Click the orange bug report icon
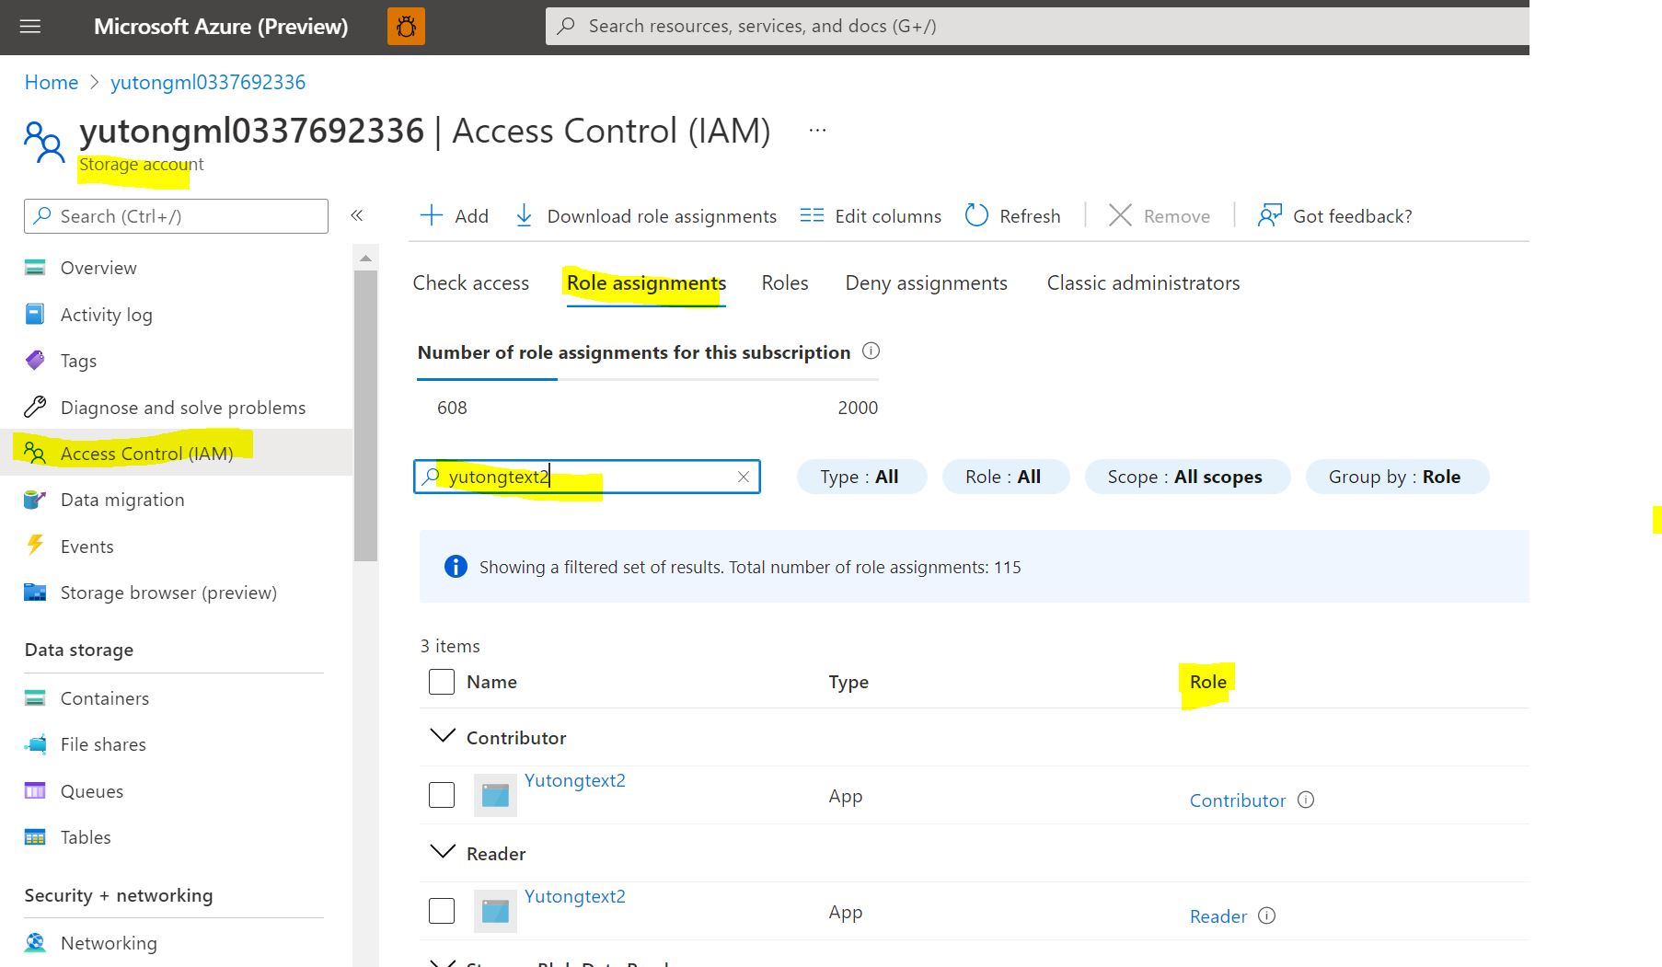Viewport: 1662px width, 967px height. 406,27
